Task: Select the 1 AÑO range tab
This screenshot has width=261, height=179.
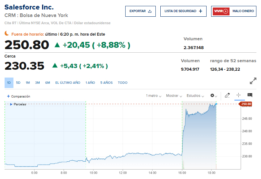Action: click(90, 83)
